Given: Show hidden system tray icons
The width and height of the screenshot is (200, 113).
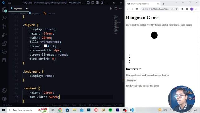Looking at the screenshot, I should pyautogui.click(x=171, y=110).
